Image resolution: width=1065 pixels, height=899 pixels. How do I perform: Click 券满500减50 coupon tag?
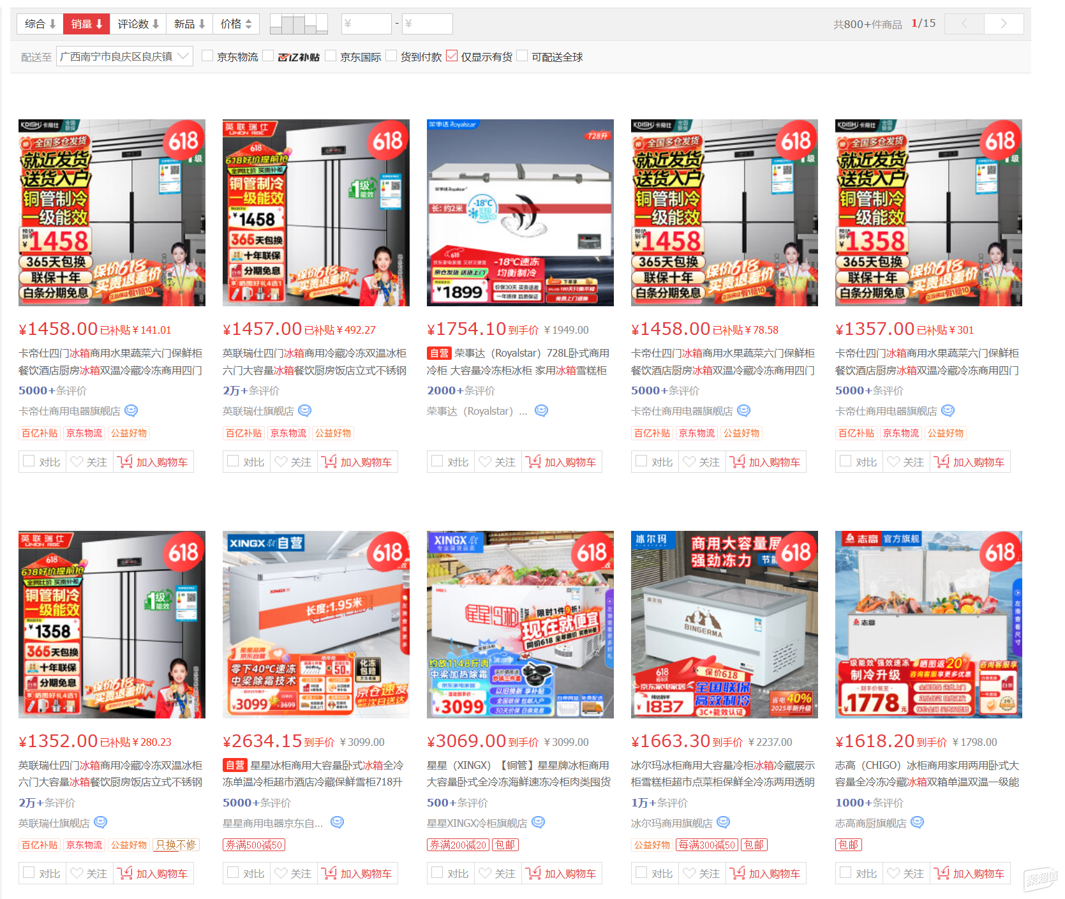(254, 845)
